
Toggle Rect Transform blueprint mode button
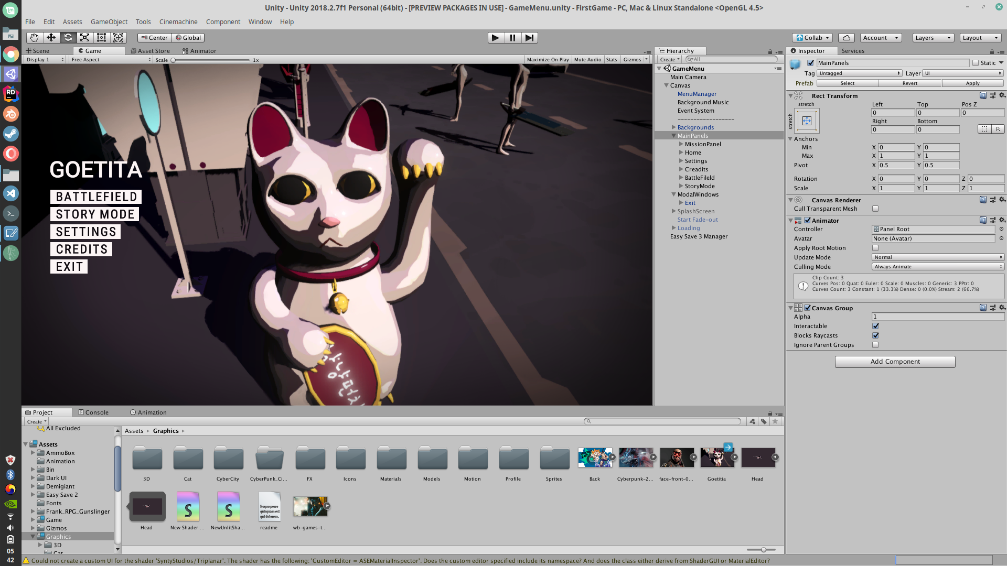[984, 129]
